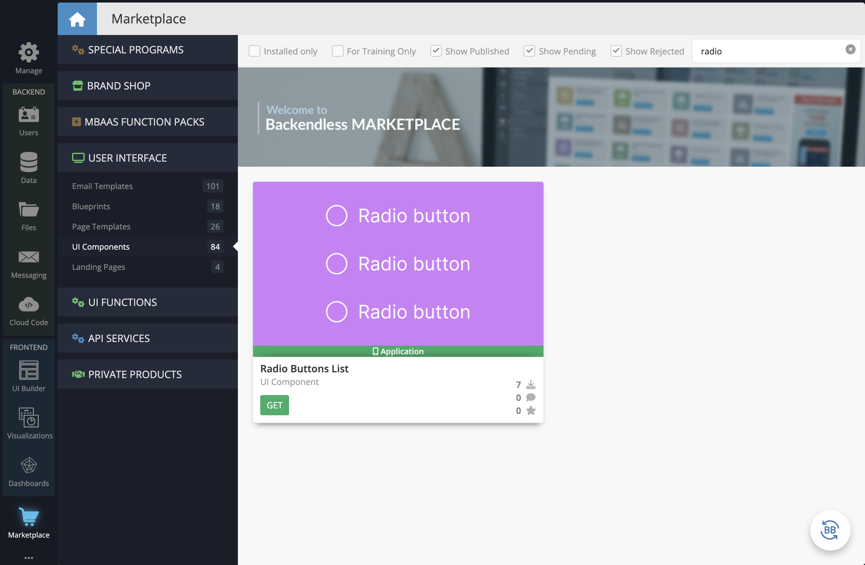Expand the PRIVATE PRODUCTS section

pos(147,375)
